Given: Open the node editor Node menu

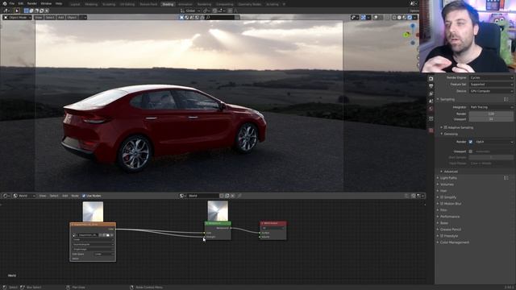Looking at the screenshot, I should pyautogui.click(x=75, y=196).
